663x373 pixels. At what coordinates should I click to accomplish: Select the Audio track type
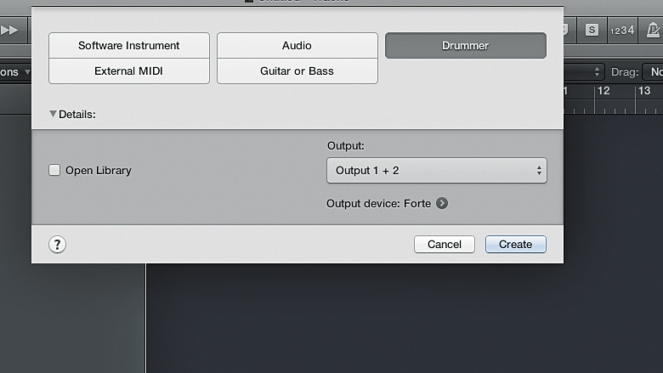[297, 45]
